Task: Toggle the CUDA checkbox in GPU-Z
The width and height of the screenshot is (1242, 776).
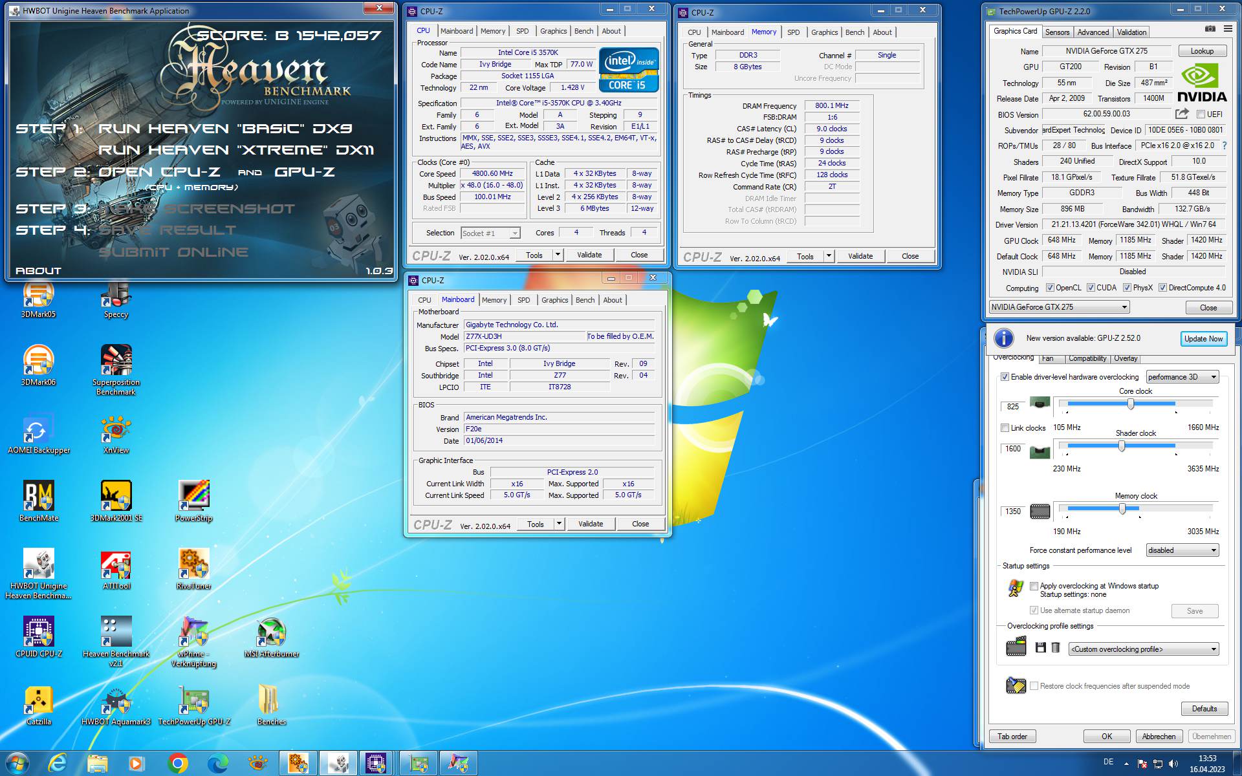Action: (1091, 288)
